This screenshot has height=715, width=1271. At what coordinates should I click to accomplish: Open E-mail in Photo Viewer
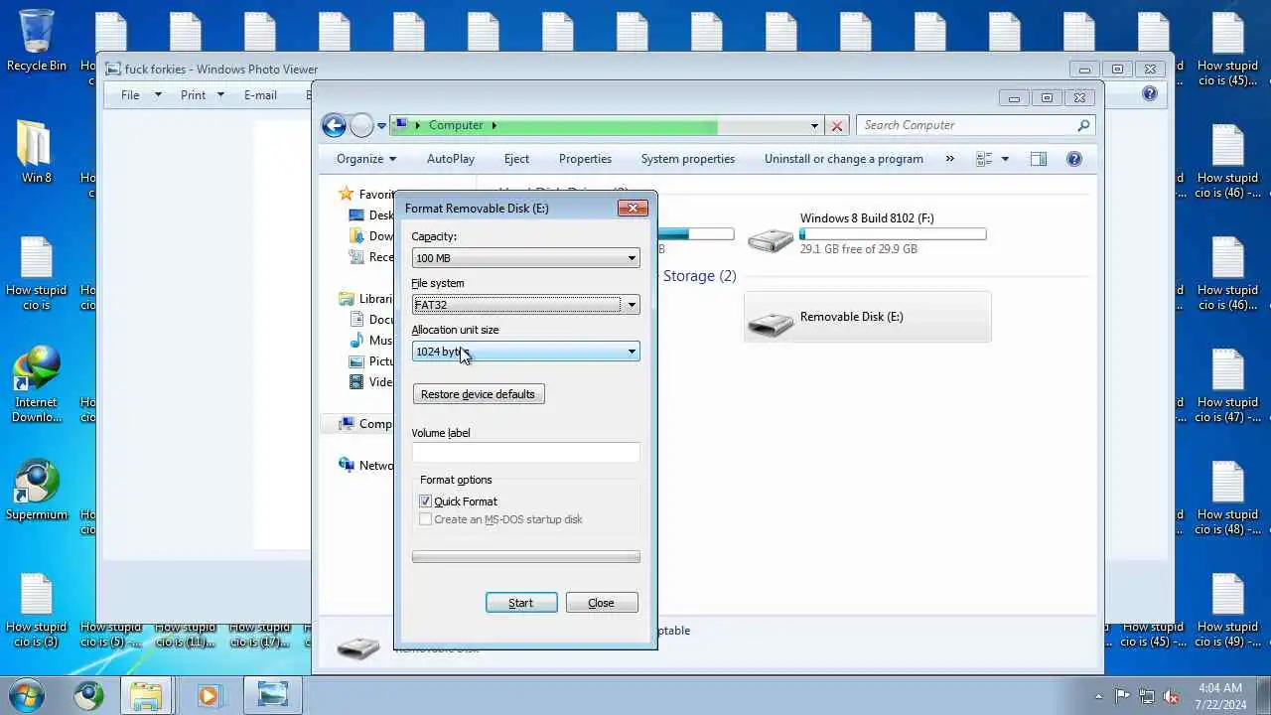[x=260, y=95]
